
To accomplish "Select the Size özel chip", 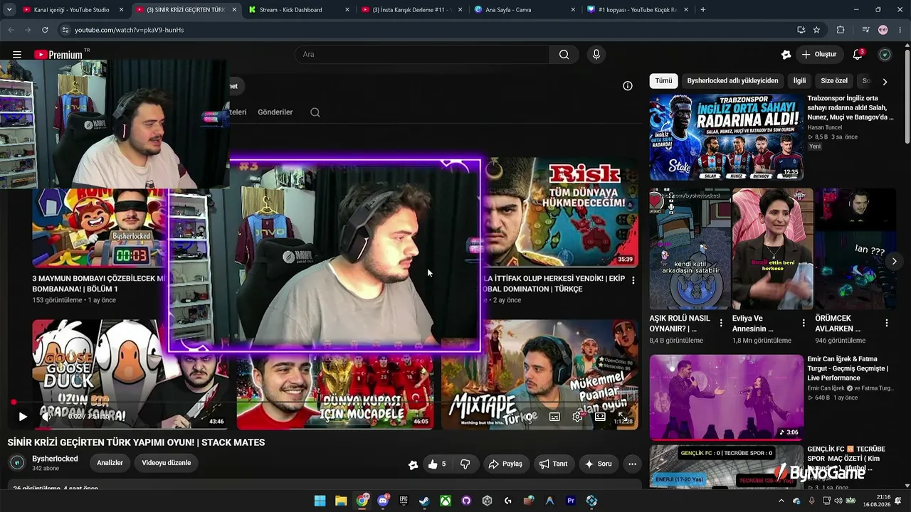I will (x=834, y=81).
